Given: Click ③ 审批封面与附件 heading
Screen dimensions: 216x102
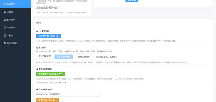Looking at the screenshot, I should tap(44, 69).
